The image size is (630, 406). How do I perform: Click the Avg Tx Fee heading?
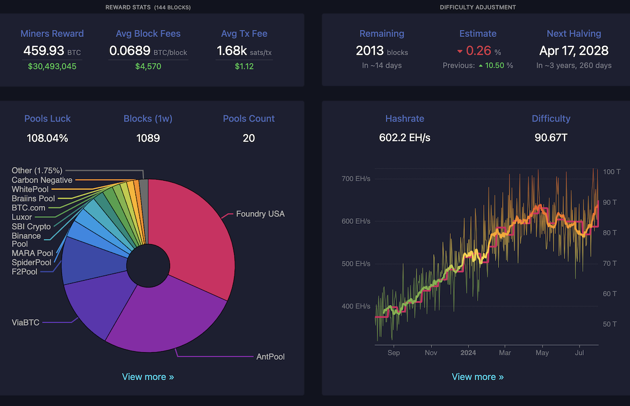(244, 33)
